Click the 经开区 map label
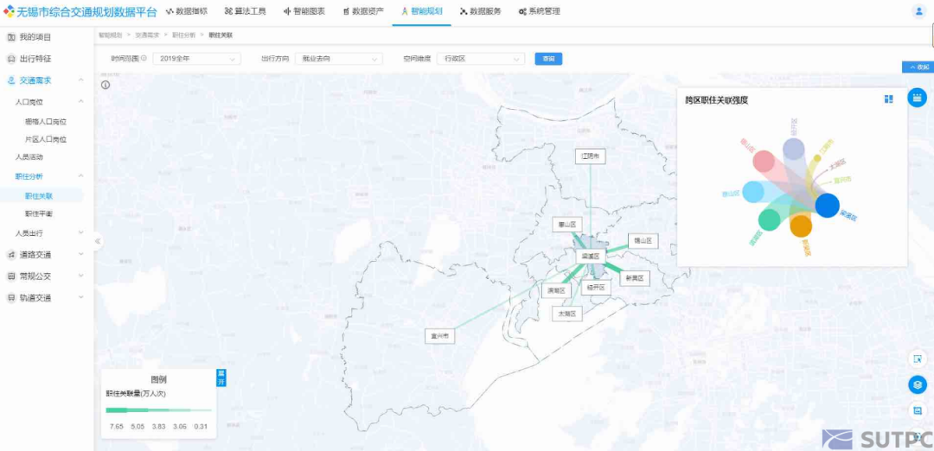Screen dimensions: 934x451 (x=596, y=288)
